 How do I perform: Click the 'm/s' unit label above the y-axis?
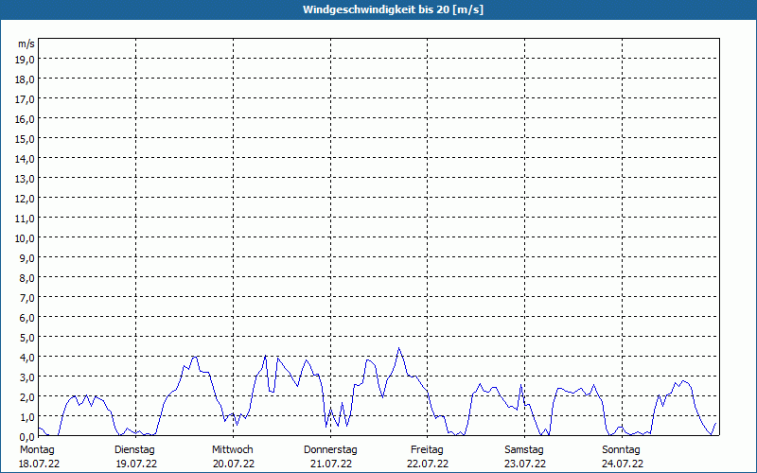26,44
